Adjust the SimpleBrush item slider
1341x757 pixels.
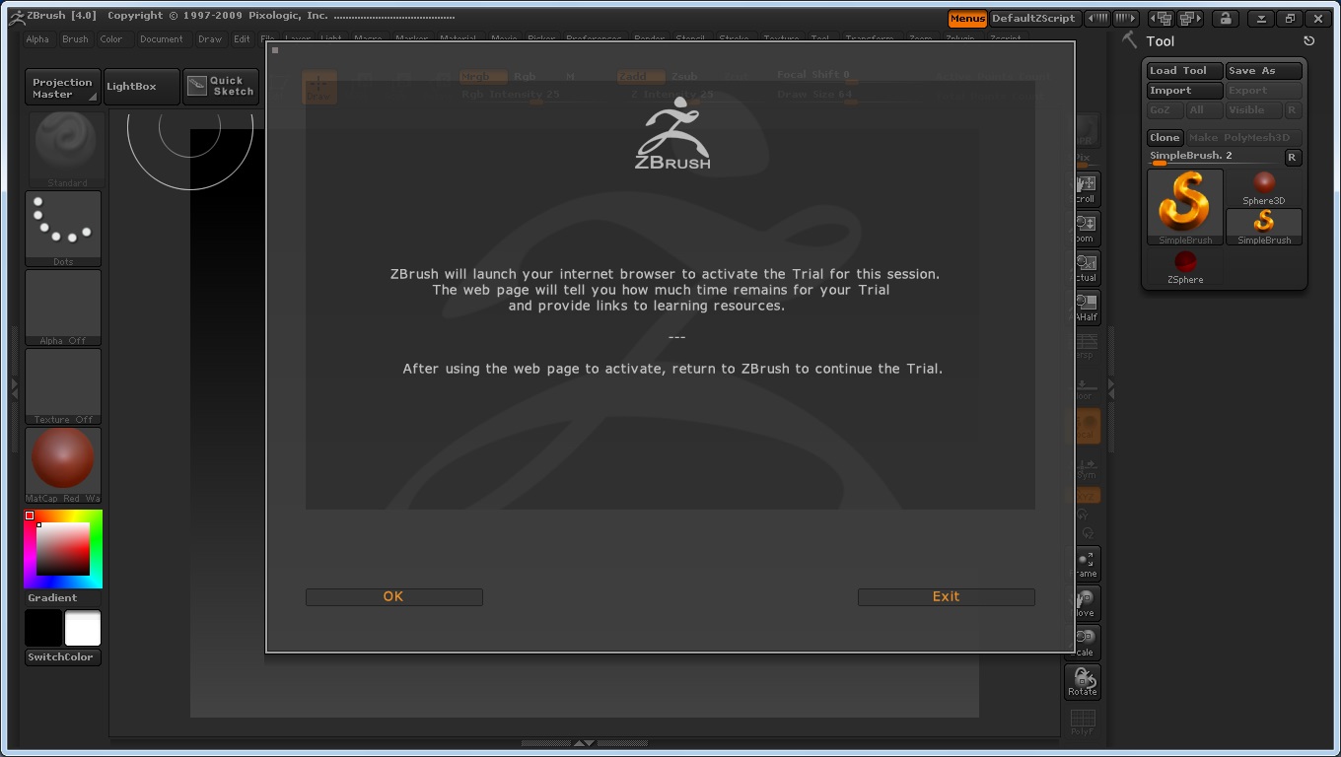pyautogui.click(x=1214, y=158)
